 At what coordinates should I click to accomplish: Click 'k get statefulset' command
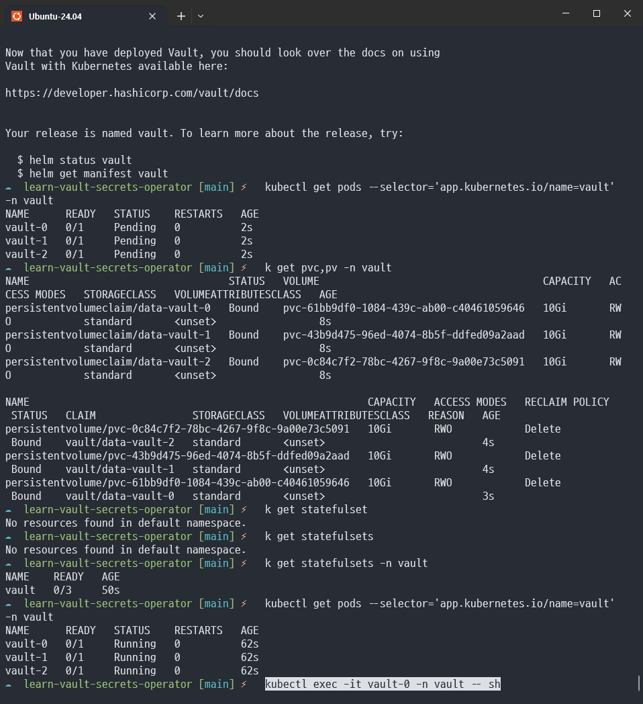click(x=316, y=510)
